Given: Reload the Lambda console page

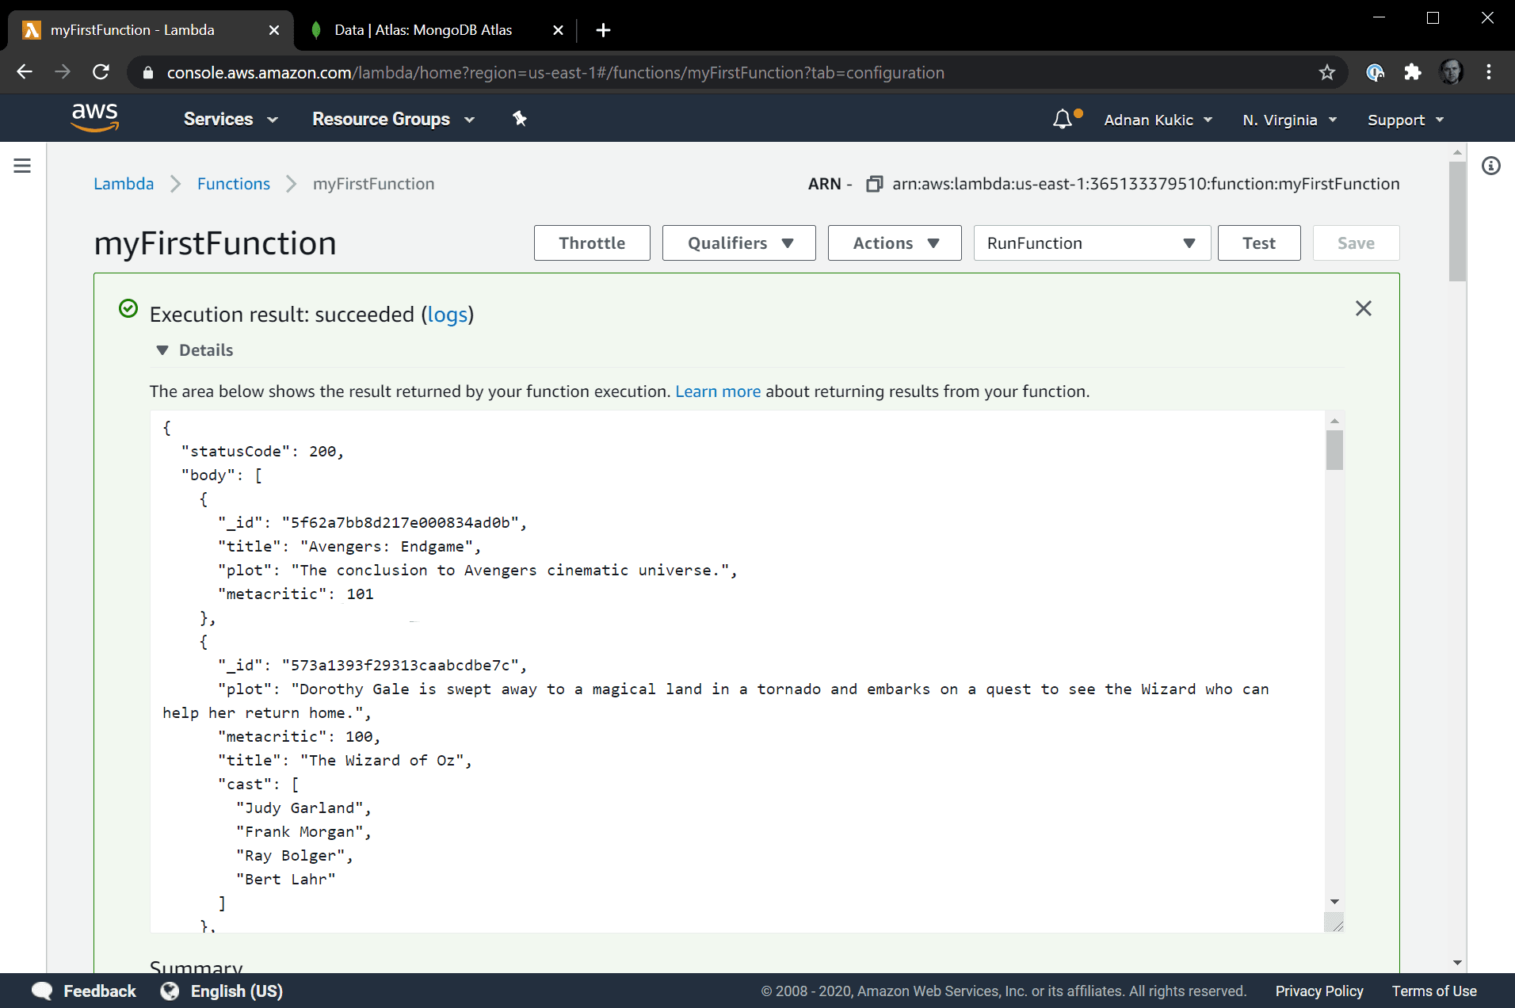Looking at the screenshot, I should tap(101, 73).
